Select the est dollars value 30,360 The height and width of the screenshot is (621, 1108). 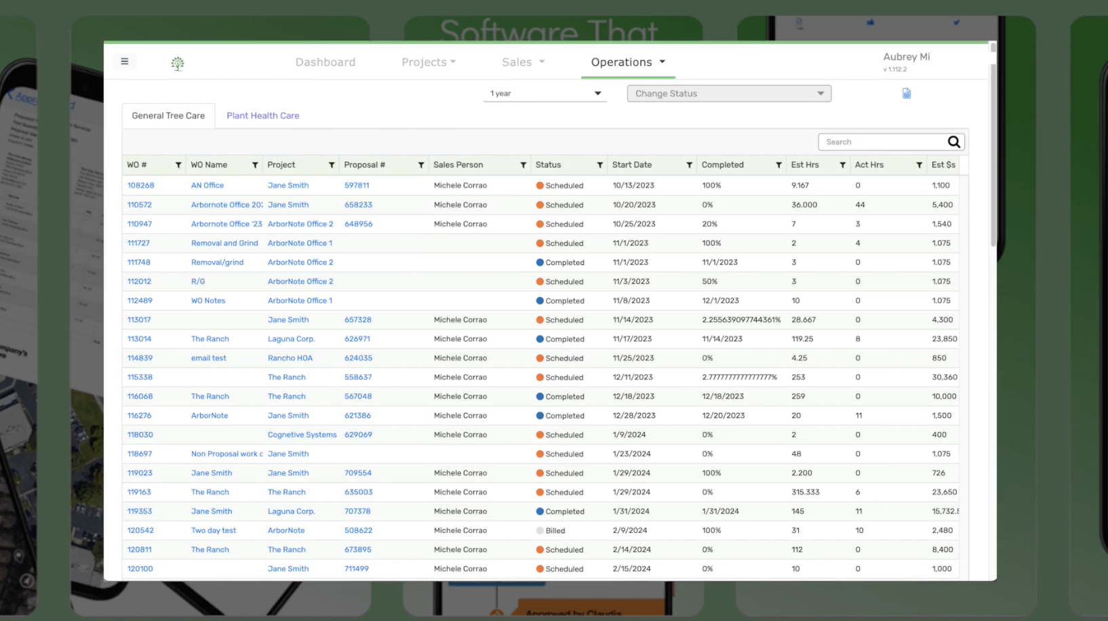click(x=945, y=377)
